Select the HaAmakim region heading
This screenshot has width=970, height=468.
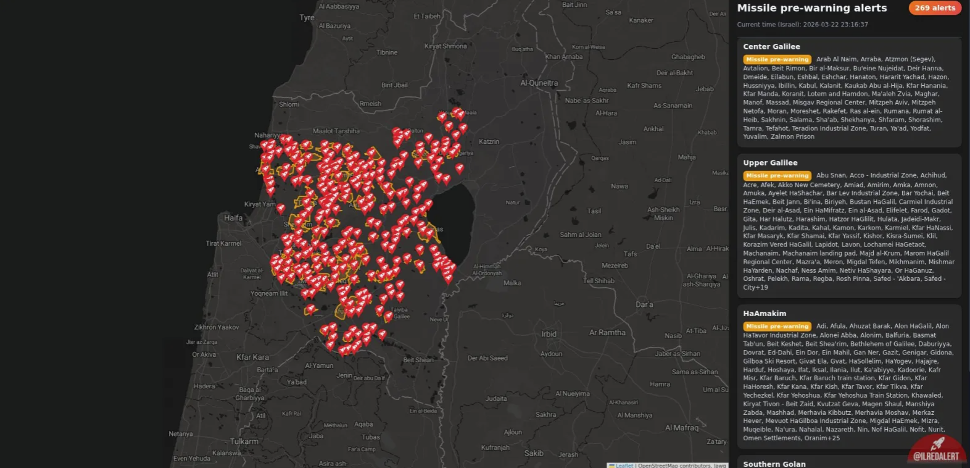click(x=765, y=313)
